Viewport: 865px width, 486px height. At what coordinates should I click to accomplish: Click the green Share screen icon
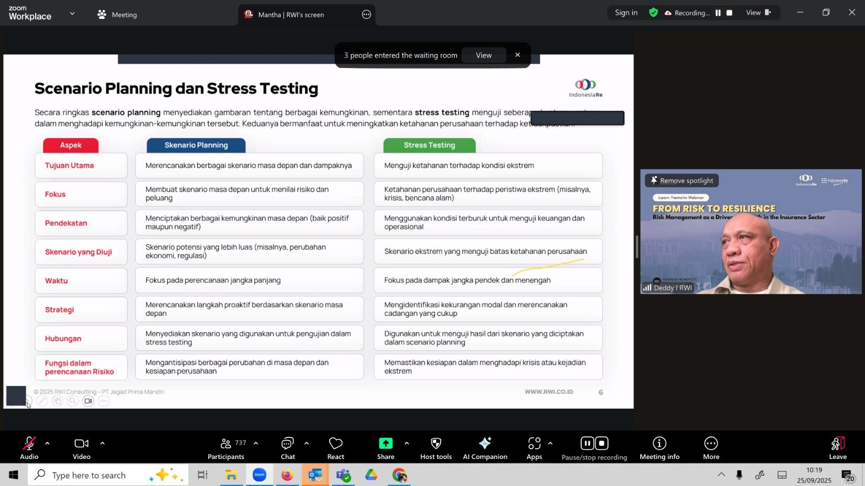coord(385,443)
